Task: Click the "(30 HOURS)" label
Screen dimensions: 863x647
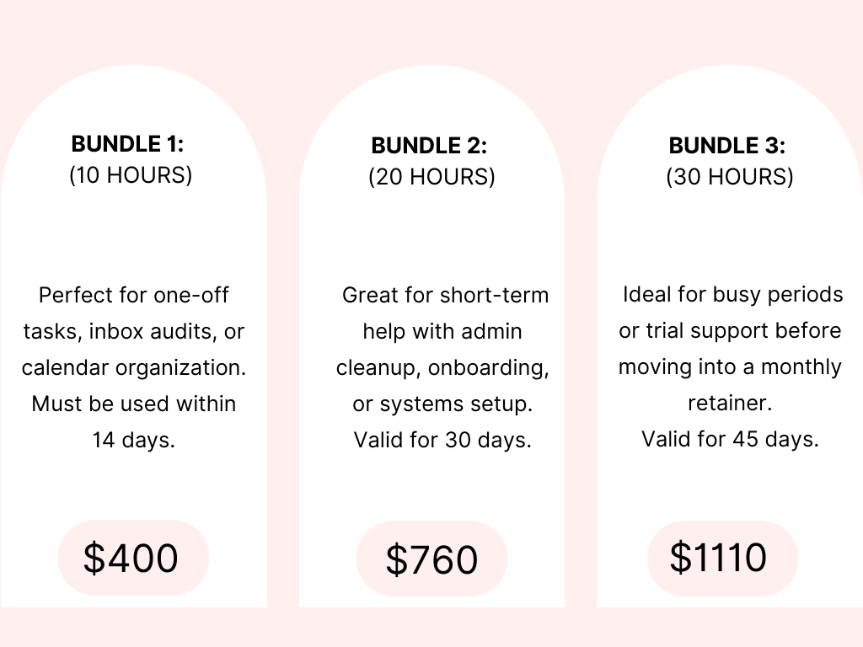Action: 730,177
